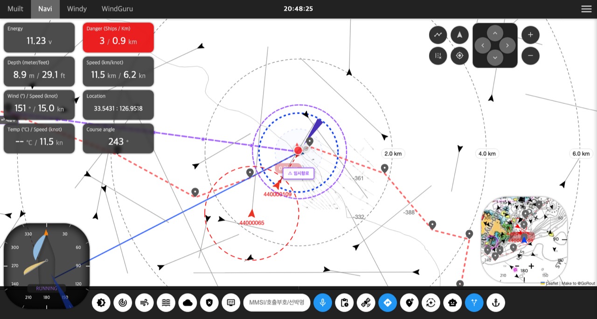Activate the microphone voice input button
This screenshot has height=319, width=597.
click(323, 303)
